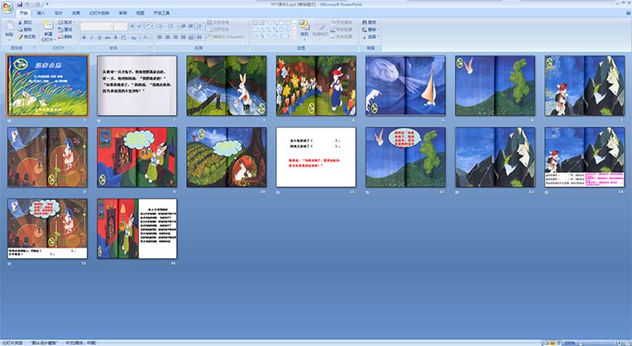Click New Slide (新建幻灯片) button
Image resolution: width=632 pixels, height=346 pixels.
(x=48, y=31)
